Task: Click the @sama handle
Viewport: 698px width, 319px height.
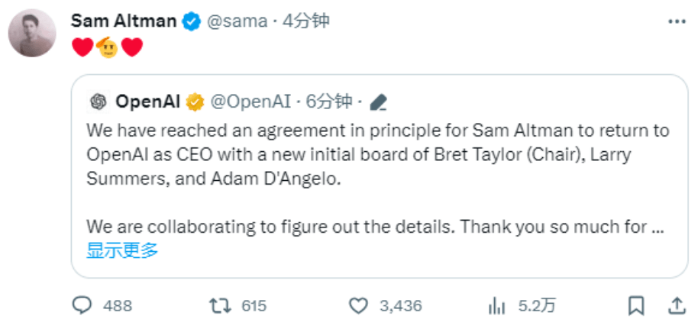Action: 236,21
